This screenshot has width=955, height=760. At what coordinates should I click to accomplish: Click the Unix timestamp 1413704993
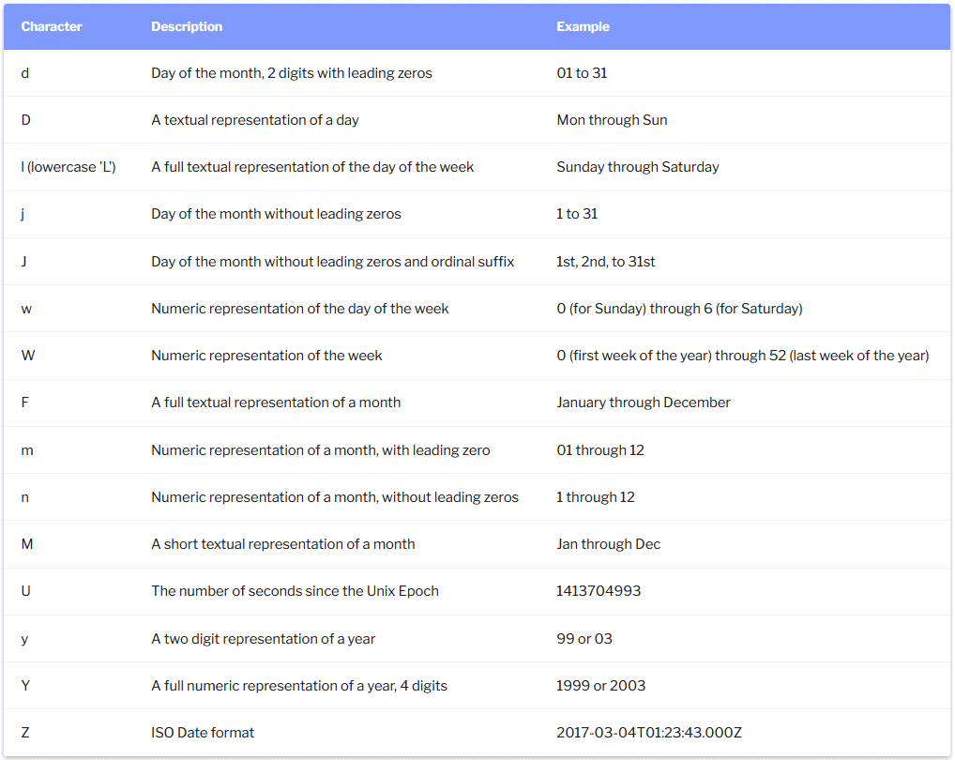coord(599,591)
